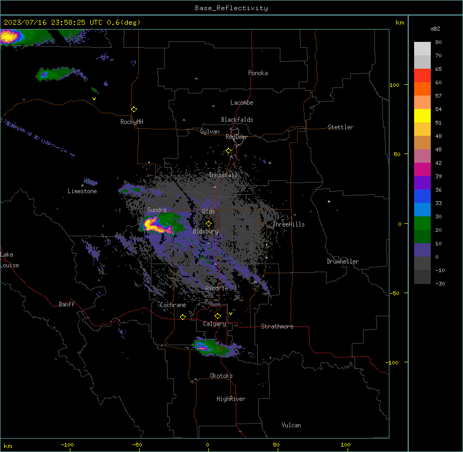Click the bright green swatch above the 20 label

click(x=422, y=223)
